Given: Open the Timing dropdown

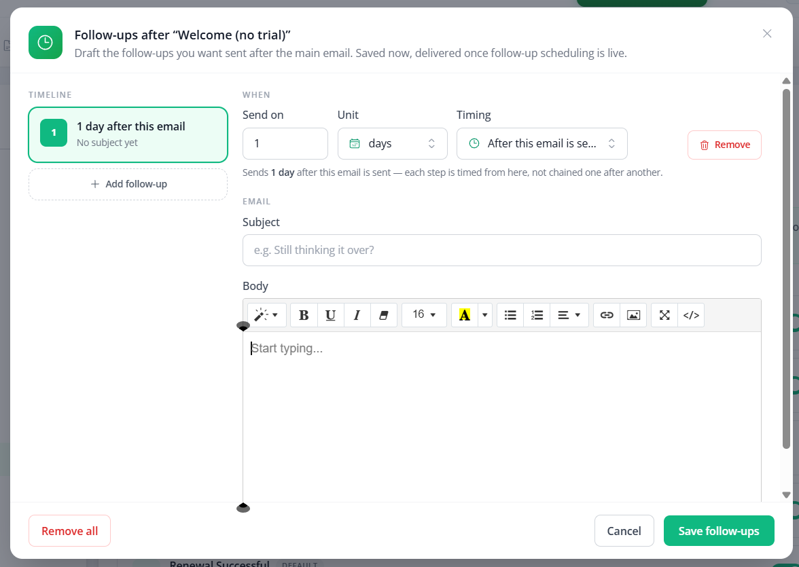Looking at the screenshot, I should (541, 144).
